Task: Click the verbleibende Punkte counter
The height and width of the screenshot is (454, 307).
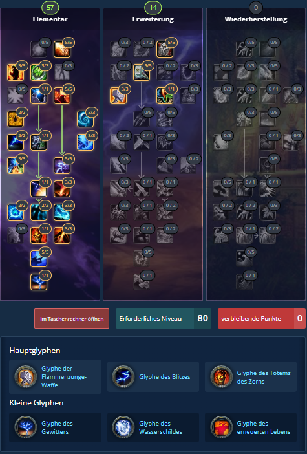Action: [262, 318]
